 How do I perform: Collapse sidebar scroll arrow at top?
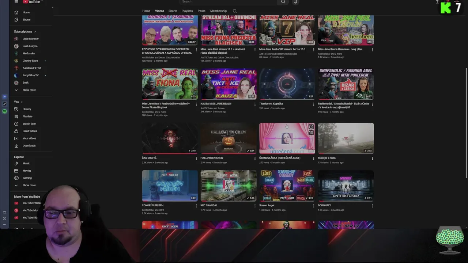click(x=52, y=7)
